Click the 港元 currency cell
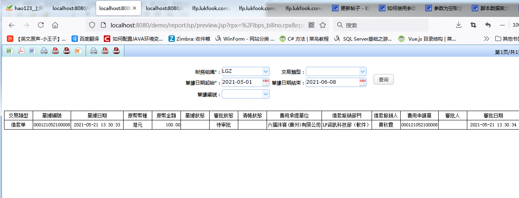Screen dimensions: 519x198 (x=137, y=125)
